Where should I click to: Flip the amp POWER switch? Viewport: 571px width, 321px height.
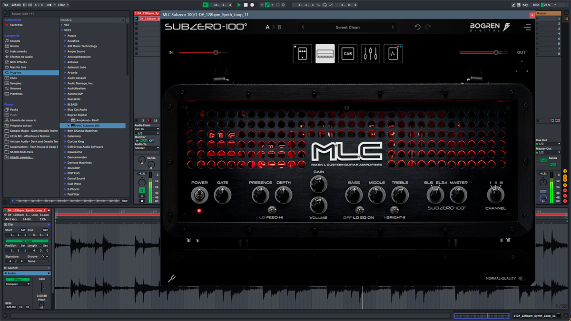point(199,195)
